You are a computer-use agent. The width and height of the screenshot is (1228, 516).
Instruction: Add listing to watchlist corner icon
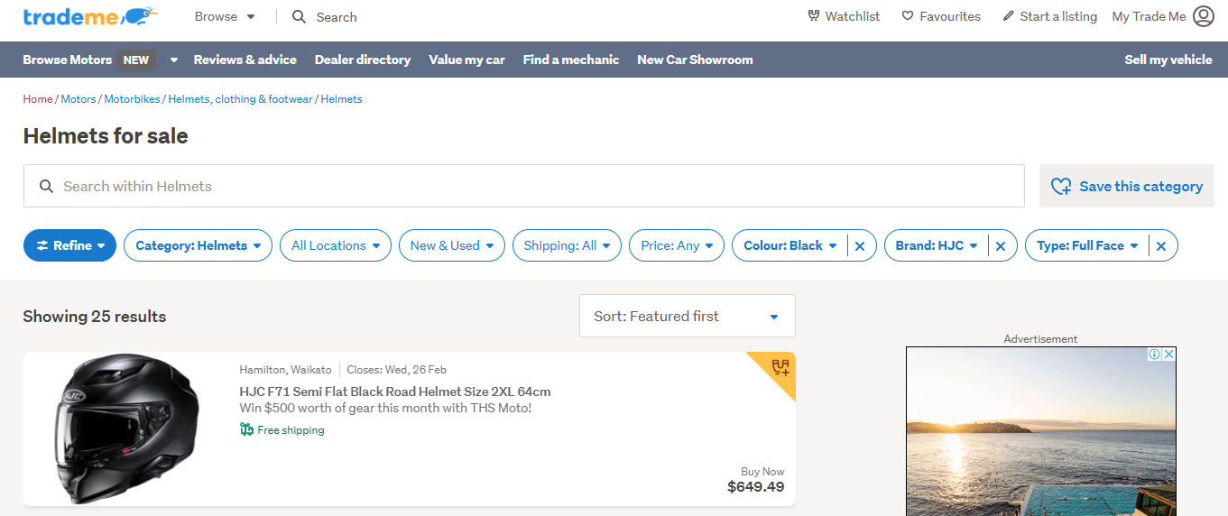coord(780,367)
